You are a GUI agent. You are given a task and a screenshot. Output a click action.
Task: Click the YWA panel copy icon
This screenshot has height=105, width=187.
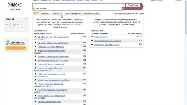pos(11,24)
